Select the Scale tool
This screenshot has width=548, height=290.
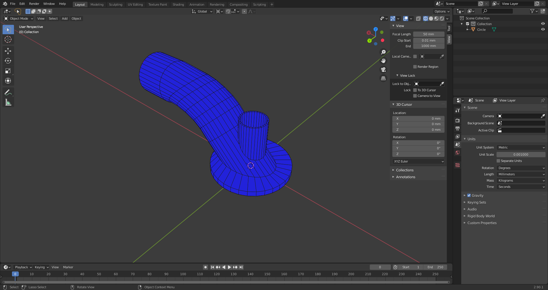8,71
